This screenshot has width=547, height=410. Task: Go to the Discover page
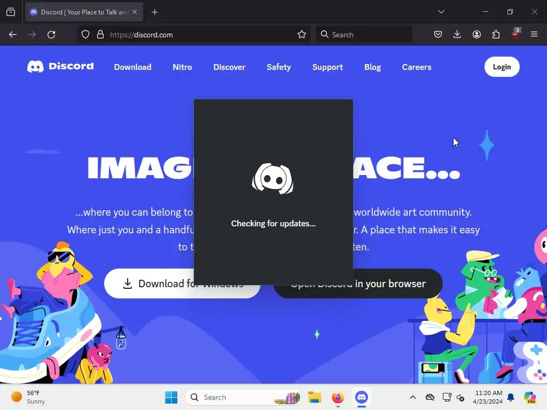tap(229, 67)
